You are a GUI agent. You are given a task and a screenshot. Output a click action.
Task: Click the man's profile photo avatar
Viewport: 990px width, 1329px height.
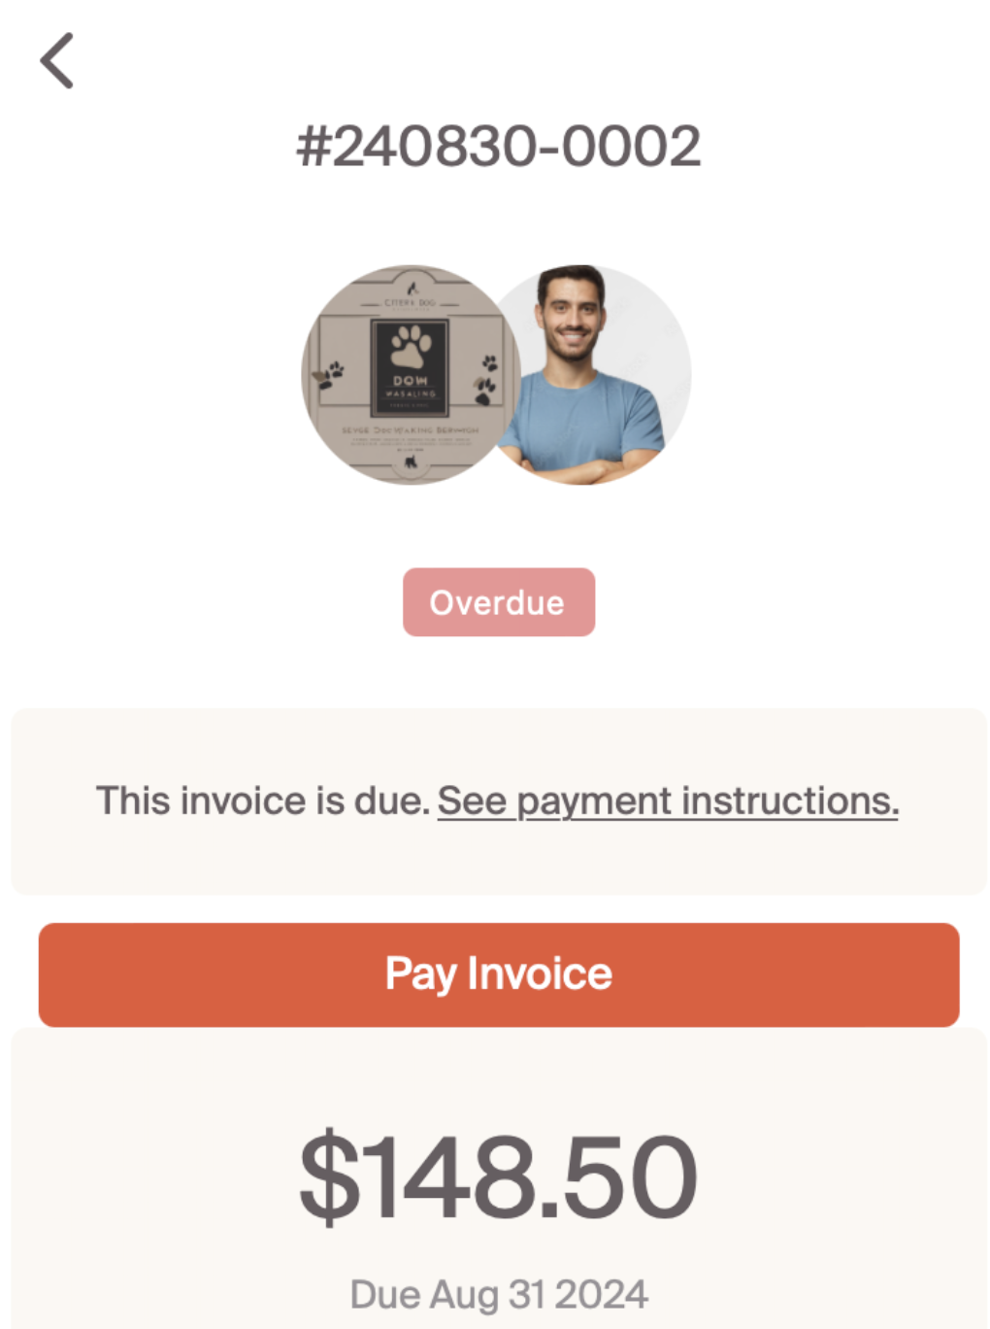point(594,374)
